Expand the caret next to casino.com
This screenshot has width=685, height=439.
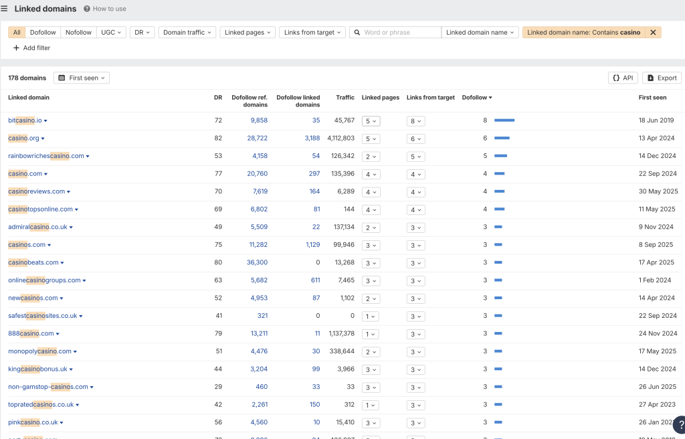[x=46, y=174]
